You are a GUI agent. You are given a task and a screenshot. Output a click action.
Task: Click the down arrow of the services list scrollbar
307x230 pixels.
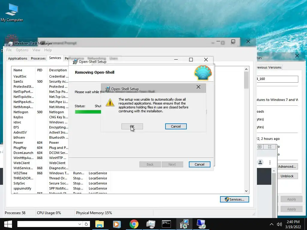(246, 191)
